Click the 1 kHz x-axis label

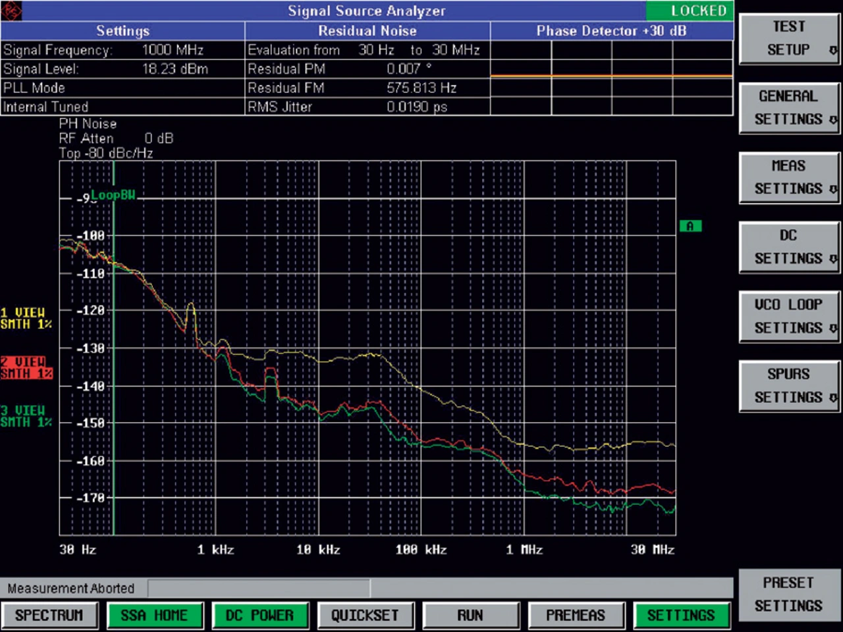pyautogui.click(x=215, y=550)
